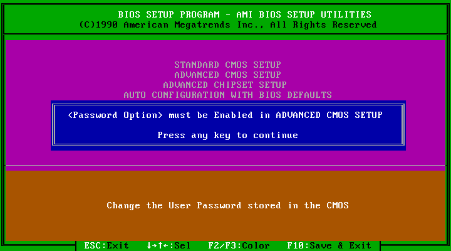The width and height of the screenshot is (451, 251).
Task: Open ADVANCED CMOS SETUP from main menu list
Action: pos(227,75)
